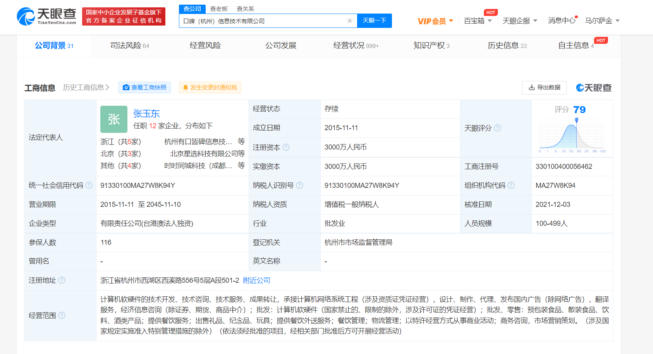Viewport: 653px width, 354px height.
Task: Clear the search box with X icon
Action: pyautogui.click(x=350, y=21)
